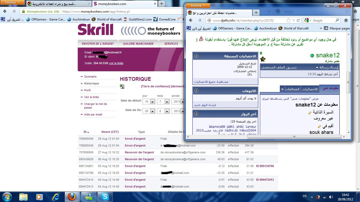
Task: Click the warning triangle report icon
Action: [x=201, y=39]
